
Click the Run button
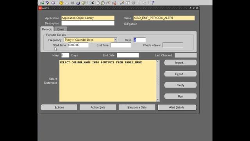pos(180,96)
